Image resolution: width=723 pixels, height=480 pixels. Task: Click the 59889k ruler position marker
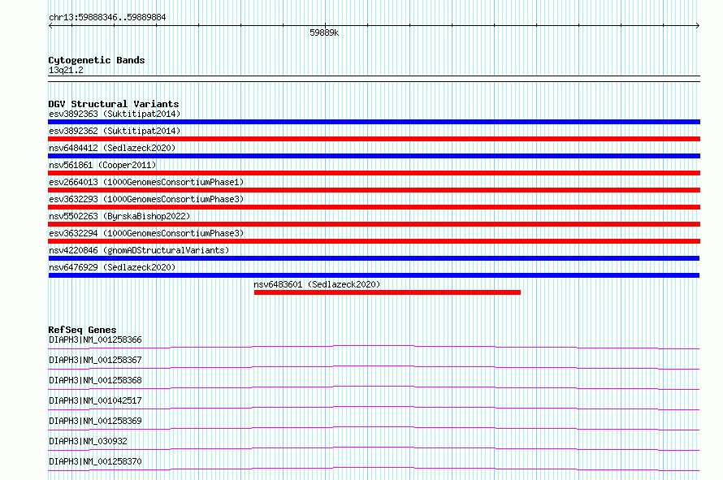coord(323,32)
